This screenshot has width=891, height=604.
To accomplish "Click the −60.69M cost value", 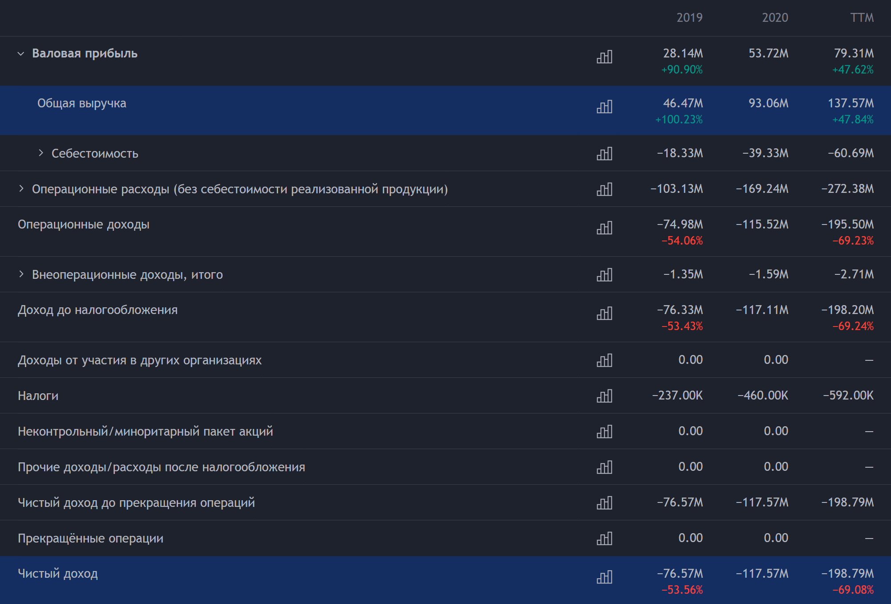I will click(x=851, y=153).
